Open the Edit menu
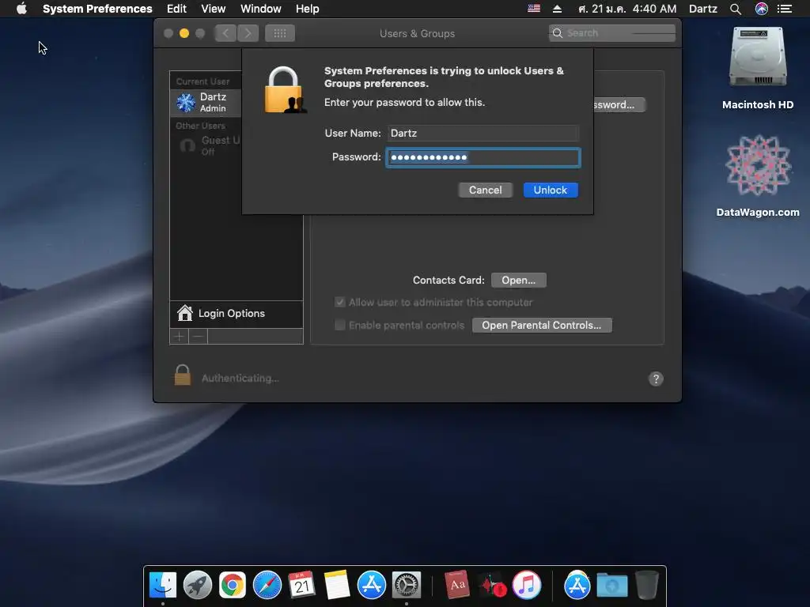Viewport: 810px width, 607px height. (x=176, y=9)
